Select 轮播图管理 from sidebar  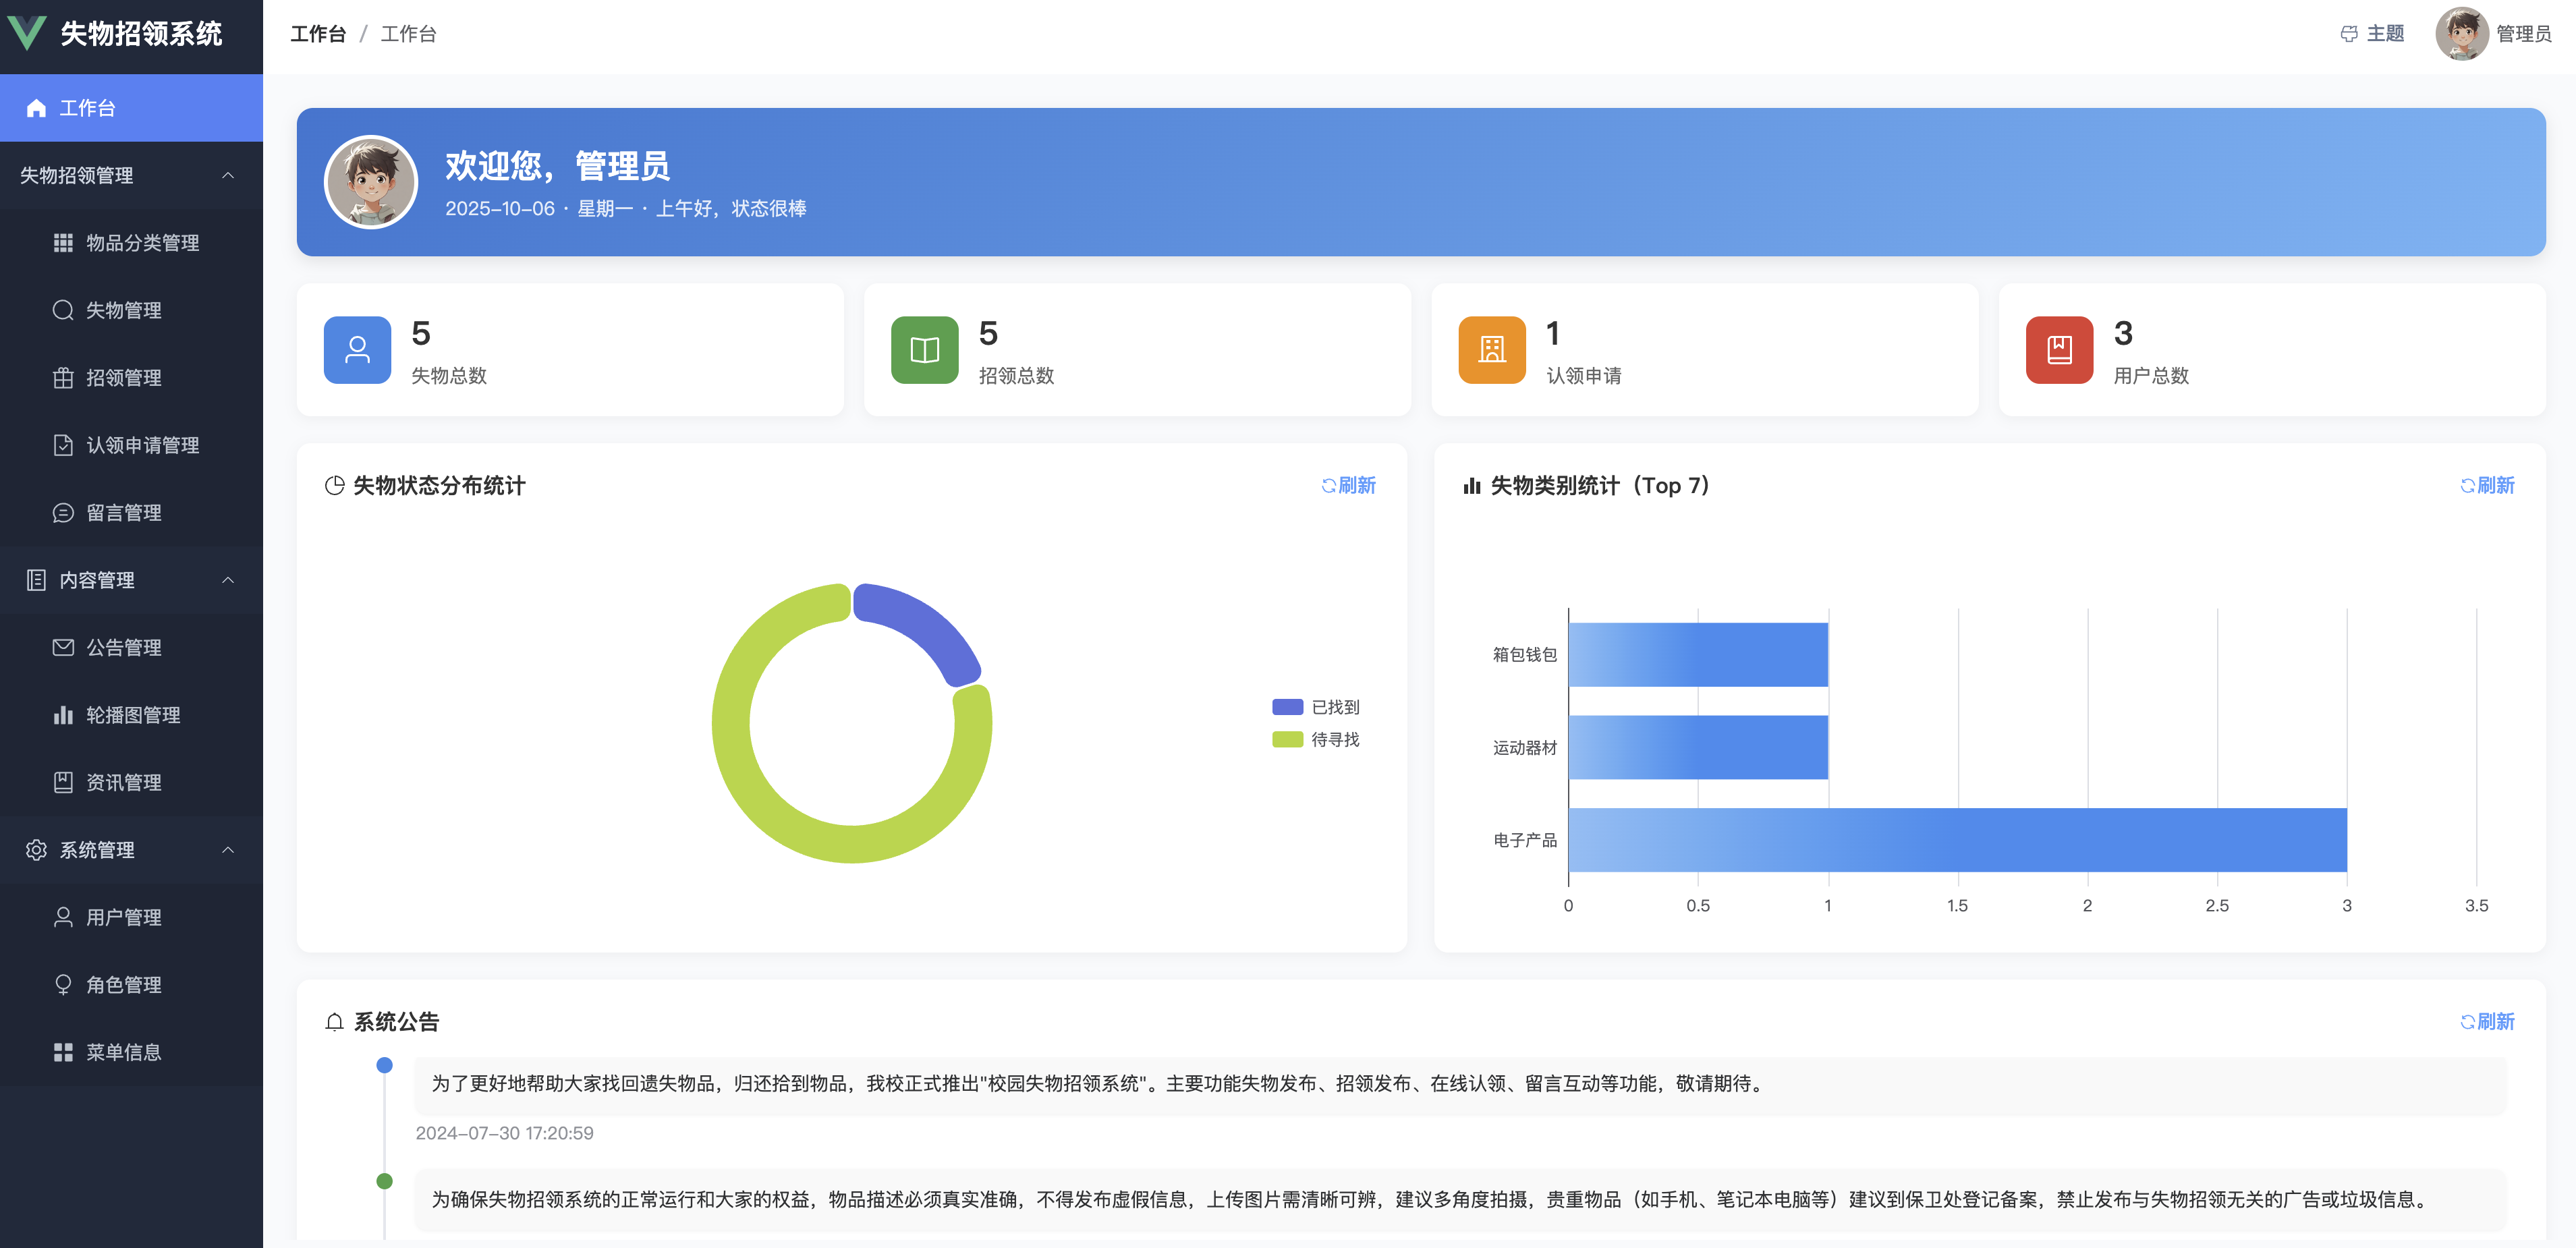point(133,715)
